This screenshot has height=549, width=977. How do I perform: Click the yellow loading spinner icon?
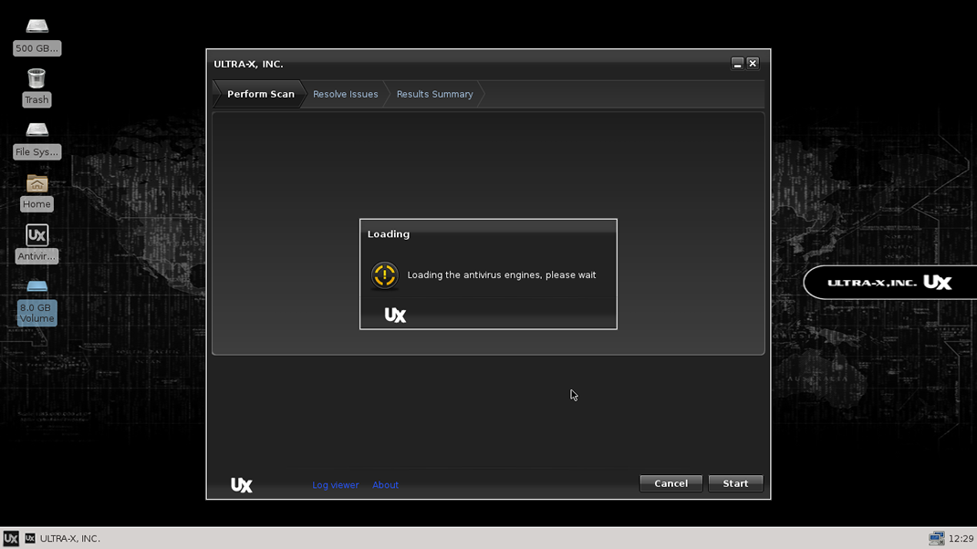click(x=385, y=275)
